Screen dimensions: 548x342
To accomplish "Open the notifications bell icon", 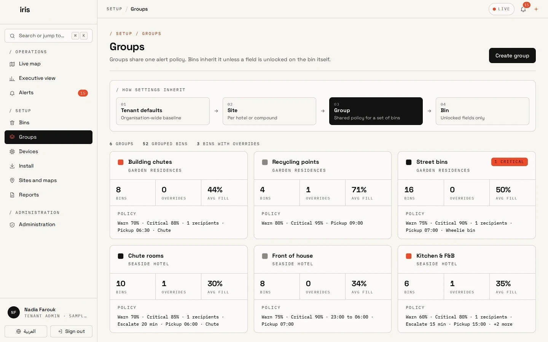I will [523, 9].
